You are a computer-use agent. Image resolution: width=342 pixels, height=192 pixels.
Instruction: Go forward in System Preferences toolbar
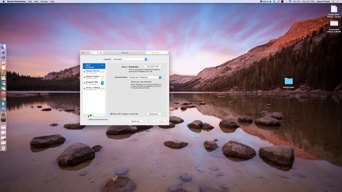click(96, 53)
